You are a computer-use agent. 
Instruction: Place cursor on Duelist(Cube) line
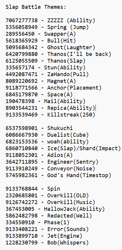click(47, 135)
